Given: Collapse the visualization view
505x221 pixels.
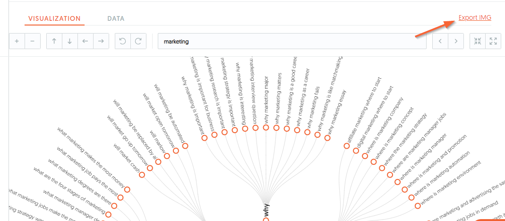Looking at the screenshot, I should (x=478, y=41).
